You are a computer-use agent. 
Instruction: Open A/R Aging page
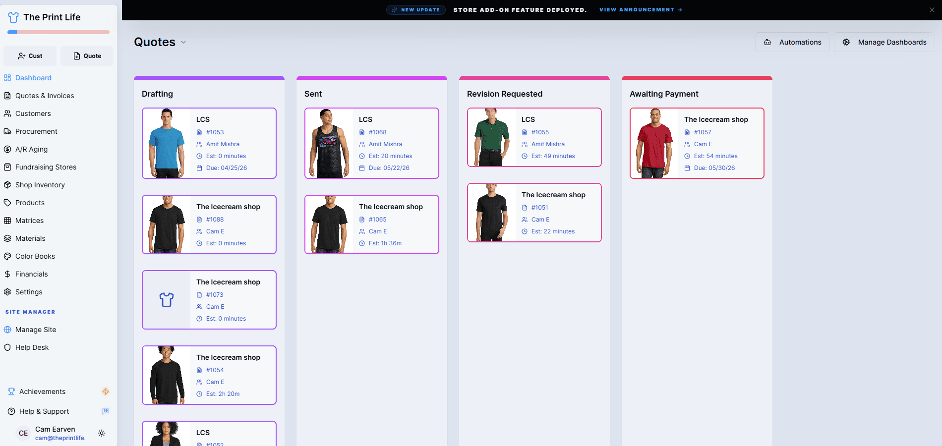point(31,149)
